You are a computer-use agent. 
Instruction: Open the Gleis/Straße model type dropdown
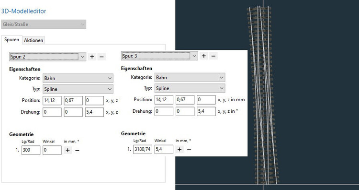pos(44,24)
